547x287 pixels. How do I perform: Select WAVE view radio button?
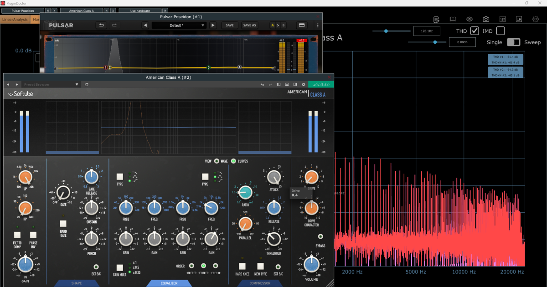217,161
